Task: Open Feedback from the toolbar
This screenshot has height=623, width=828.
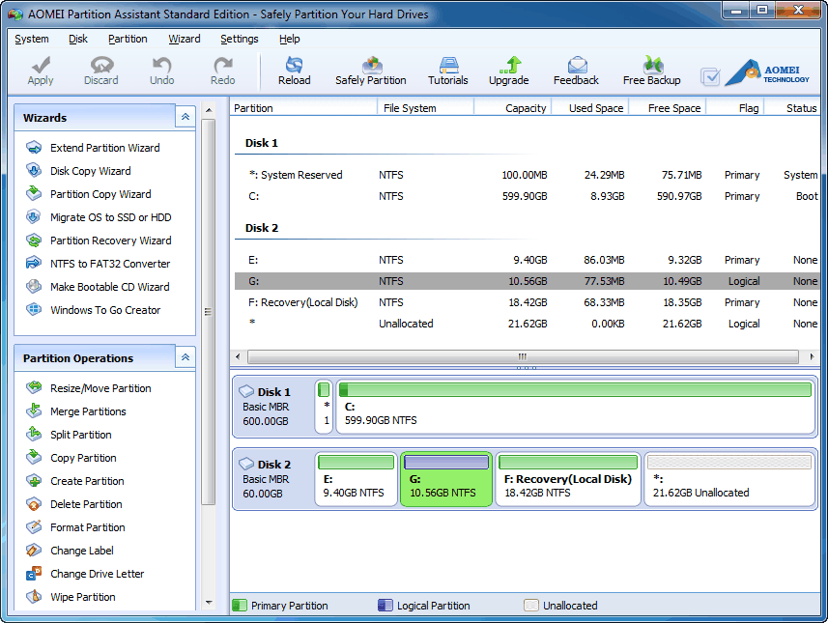Action: pyautogui.click(x=576, y=71)
